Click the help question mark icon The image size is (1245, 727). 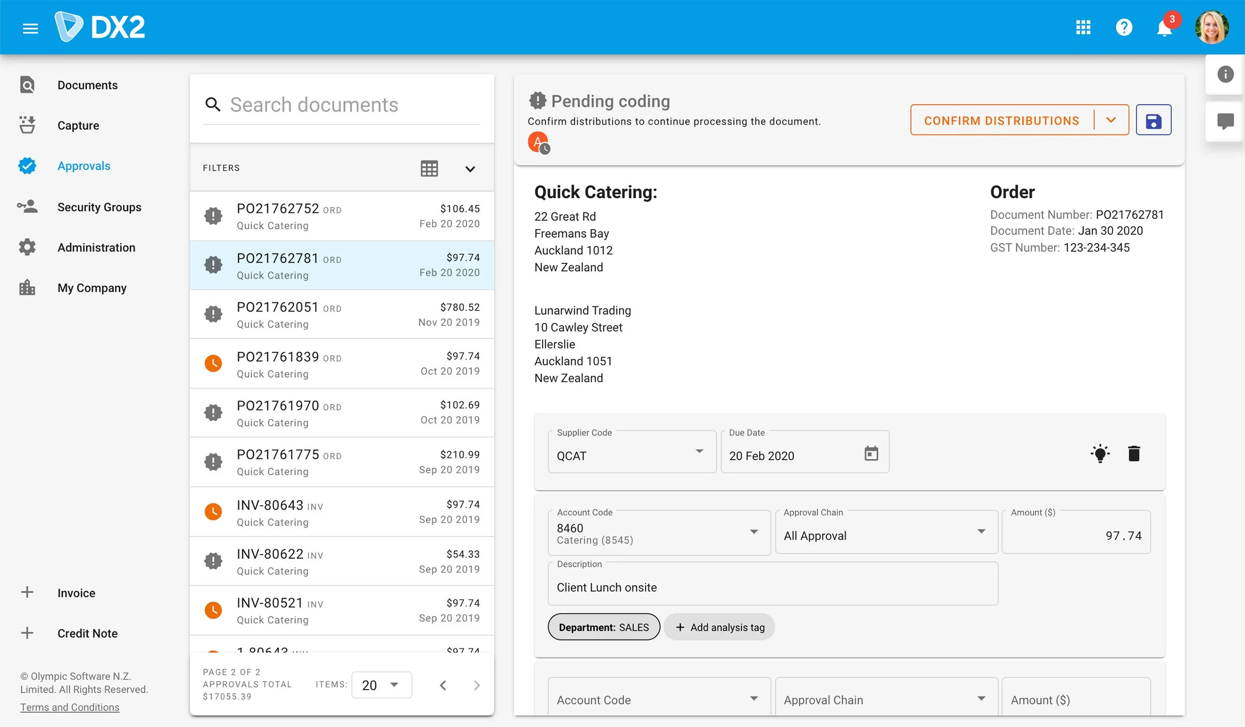click(1123, 27)
